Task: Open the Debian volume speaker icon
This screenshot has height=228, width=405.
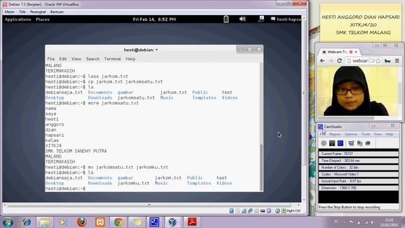Action: coord(242,19)
